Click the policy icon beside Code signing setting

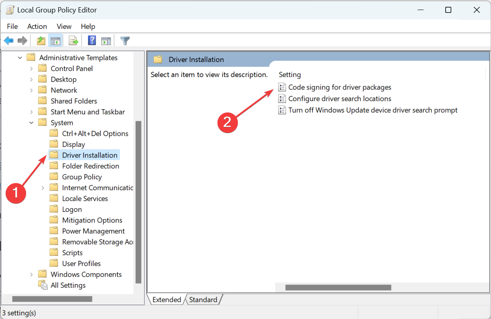282,87
